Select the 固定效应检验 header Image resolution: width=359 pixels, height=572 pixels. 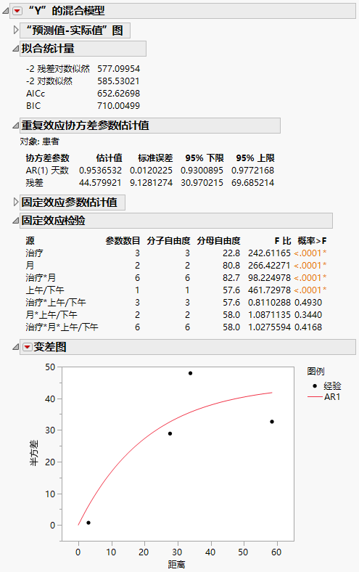[x=176, y=221]
